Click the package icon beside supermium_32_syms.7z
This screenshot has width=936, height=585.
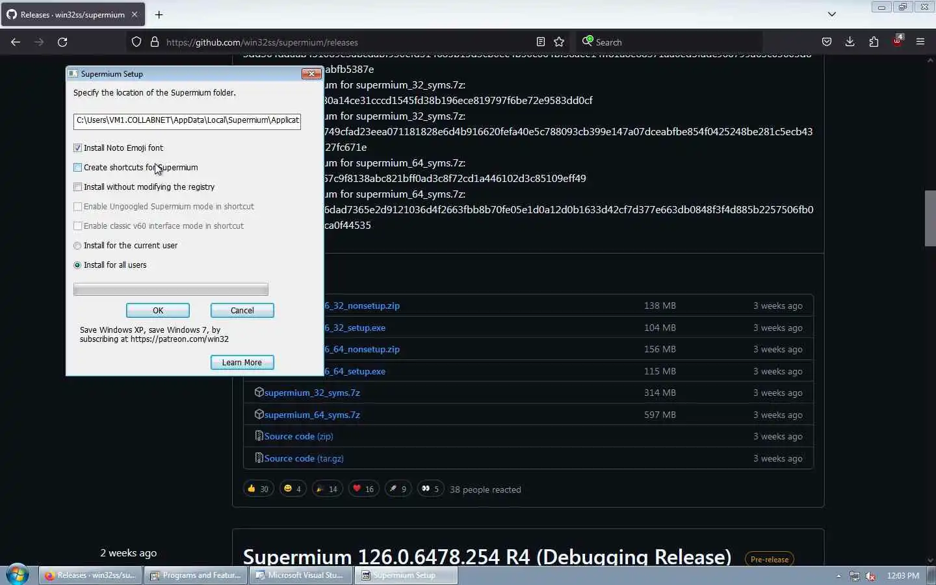click(259, 393)
